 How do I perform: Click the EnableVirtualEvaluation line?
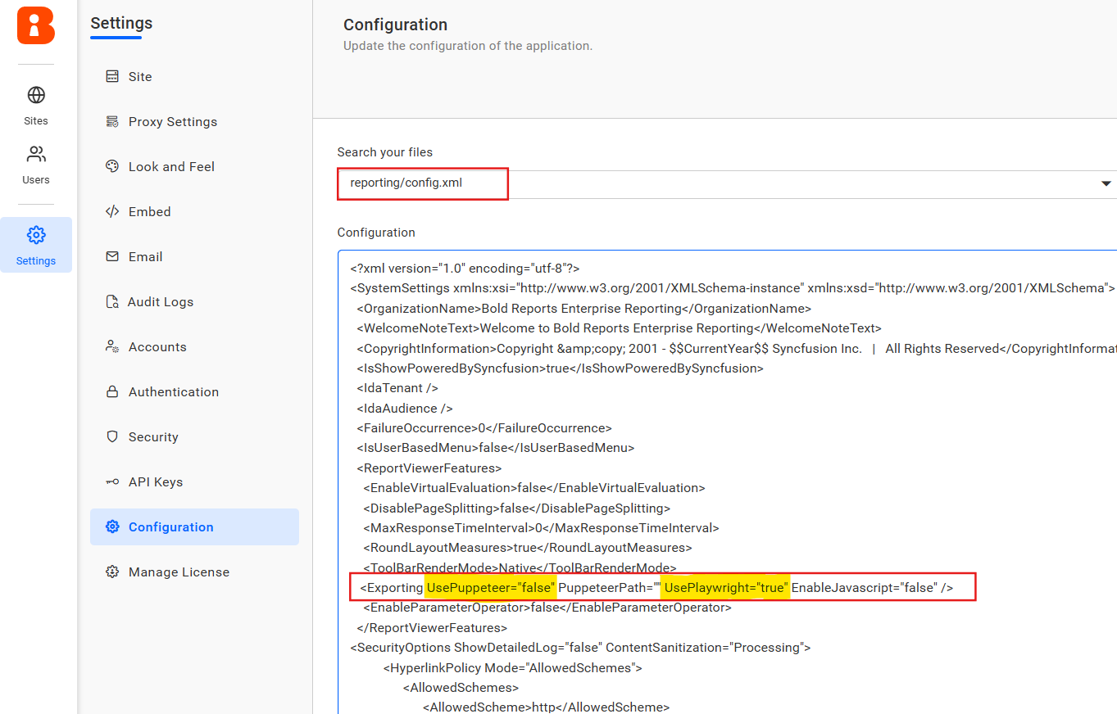pos(534,488)
